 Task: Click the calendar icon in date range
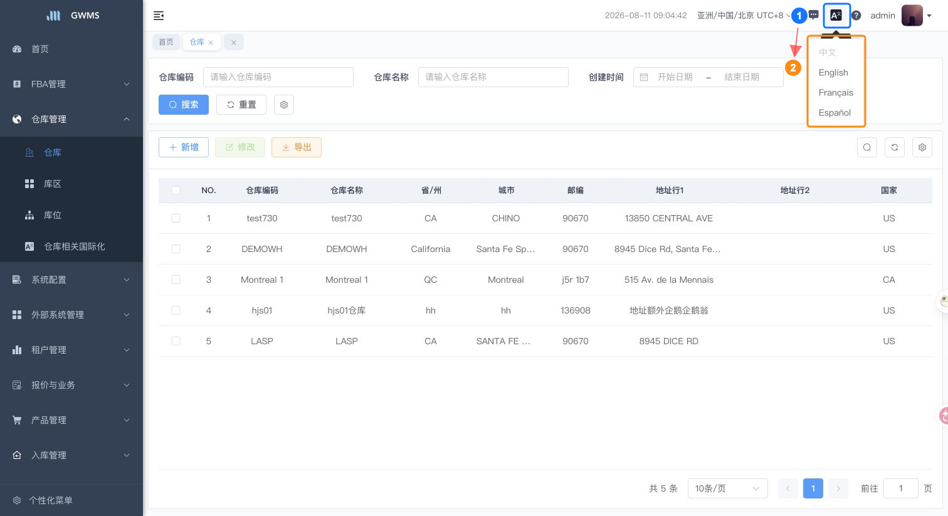point(644,77)
